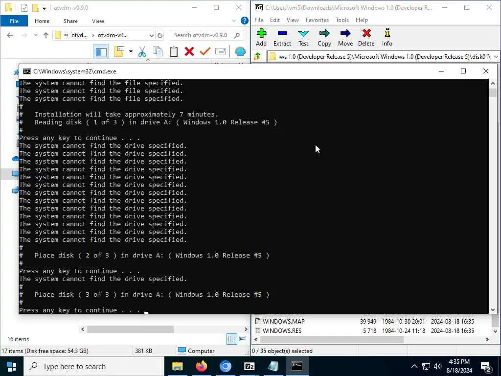Click the Rename icon in Explorer toolbar
Viewport: 501px width, 376px height.
coord(221,51)
